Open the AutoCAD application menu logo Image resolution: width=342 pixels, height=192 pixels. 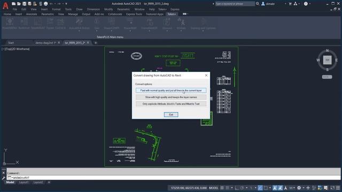(5, 6)
